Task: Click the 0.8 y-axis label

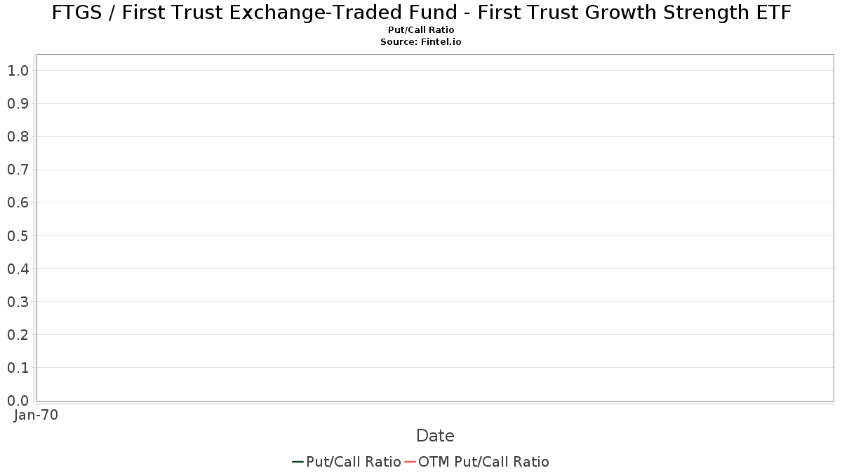Action: point(18,137)
